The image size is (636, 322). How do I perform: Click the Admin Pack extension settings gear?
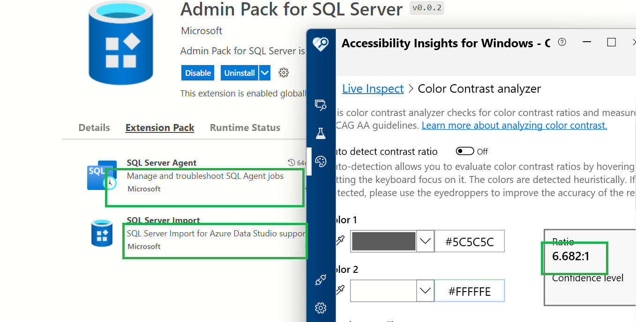coord(284,73)
